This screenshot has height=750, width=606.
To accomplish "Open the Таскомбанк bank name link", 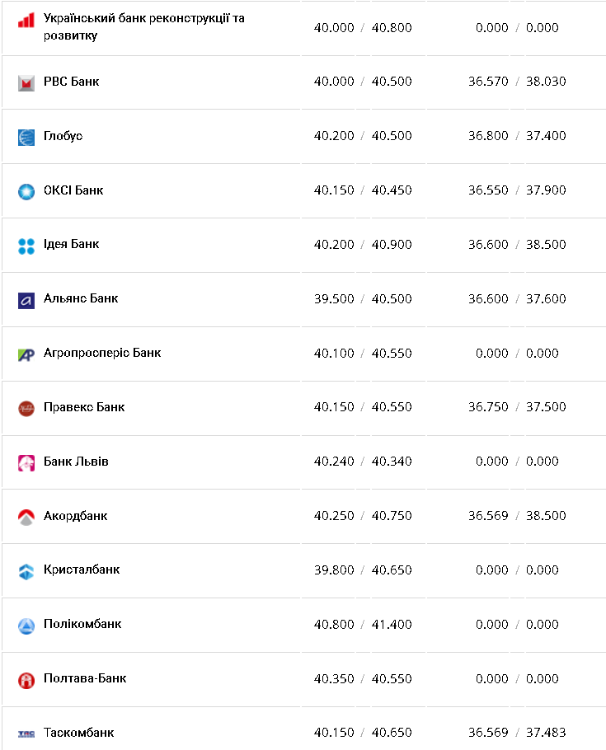I will tap(78, 733).
